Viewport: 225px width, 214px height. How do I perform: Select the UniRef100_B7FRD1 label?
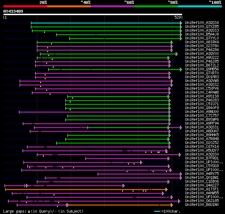coord(202,158)
